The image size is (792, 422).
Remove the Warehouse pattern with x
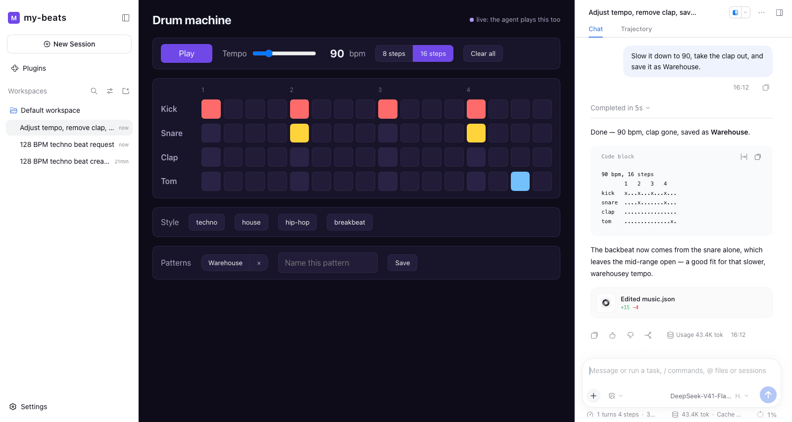tap(259, 263)
